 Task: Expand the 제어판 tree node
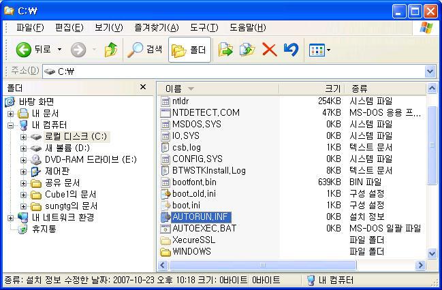(x=23, y=172)
